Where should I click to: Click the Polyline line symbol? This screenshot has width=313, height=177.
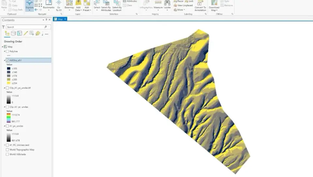click(x=8, y=56)
